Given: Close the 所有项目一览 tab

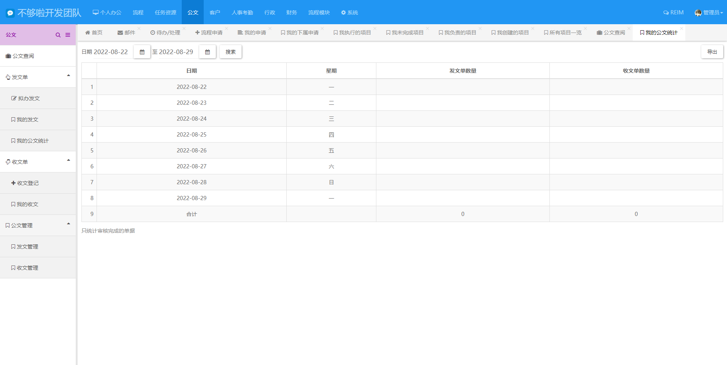Looking at the screenshot, I should coord(585,28).
